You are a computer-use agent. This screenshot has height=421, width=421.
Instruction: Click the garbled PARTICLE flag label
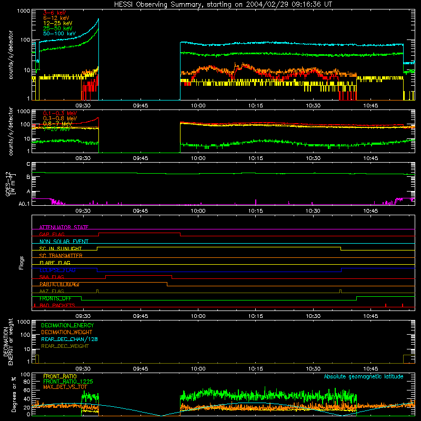click(x=59, y=284)
